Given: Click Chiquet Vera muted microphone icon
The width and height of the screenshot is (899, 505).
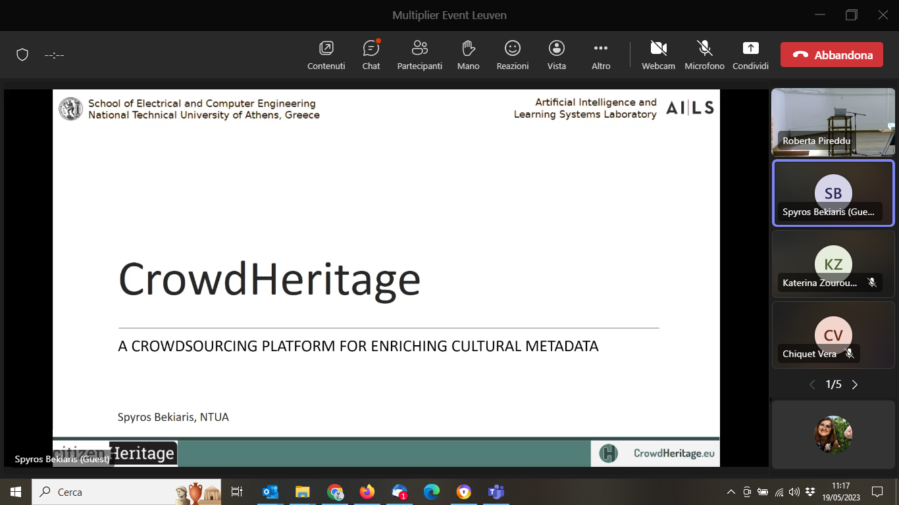Looking at the screenshot, I should 850,354.
